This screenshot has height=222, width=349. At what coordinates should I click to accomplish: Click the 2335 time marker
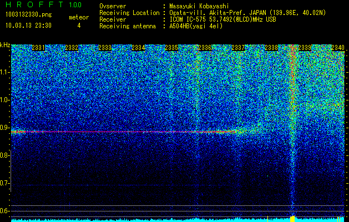tap(171, 48)
